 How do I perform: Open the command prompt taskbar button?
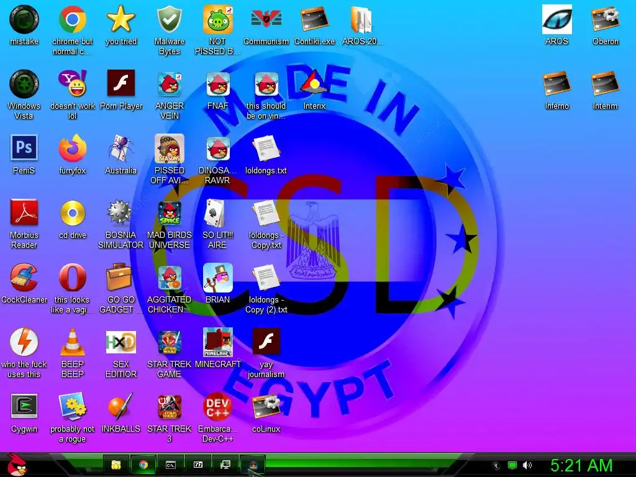[x=171, y=465]
